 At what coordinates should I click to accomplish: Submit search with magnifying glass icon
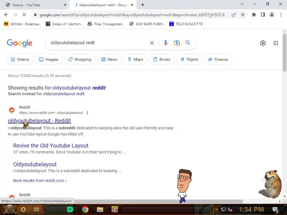pos(188,43)
